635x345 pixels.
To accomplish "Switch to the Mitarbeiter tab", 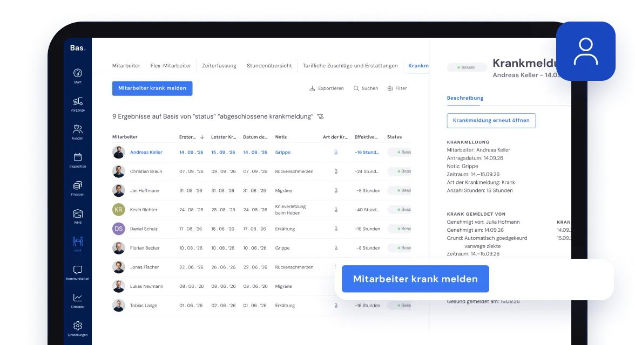I will [126, 66].
